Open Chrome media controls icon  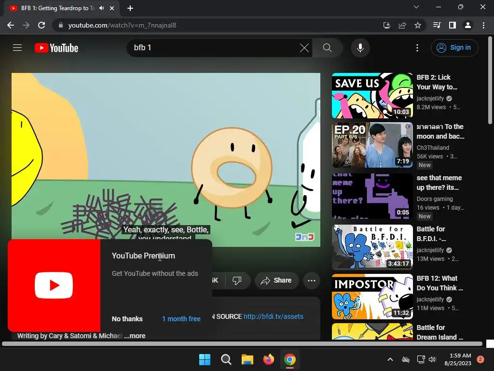point(437,25)
